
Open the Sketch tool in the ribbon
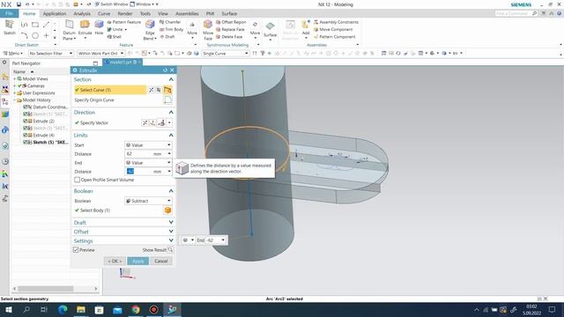click(x=10, y=27)
